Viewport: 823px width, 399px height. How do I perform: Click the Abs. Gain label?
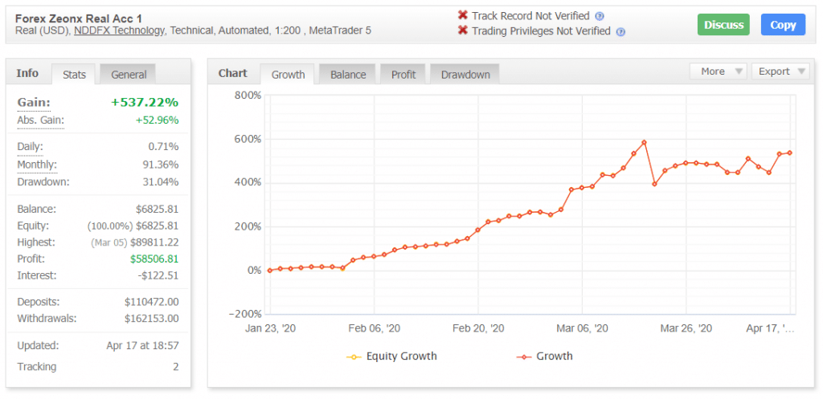40,120
